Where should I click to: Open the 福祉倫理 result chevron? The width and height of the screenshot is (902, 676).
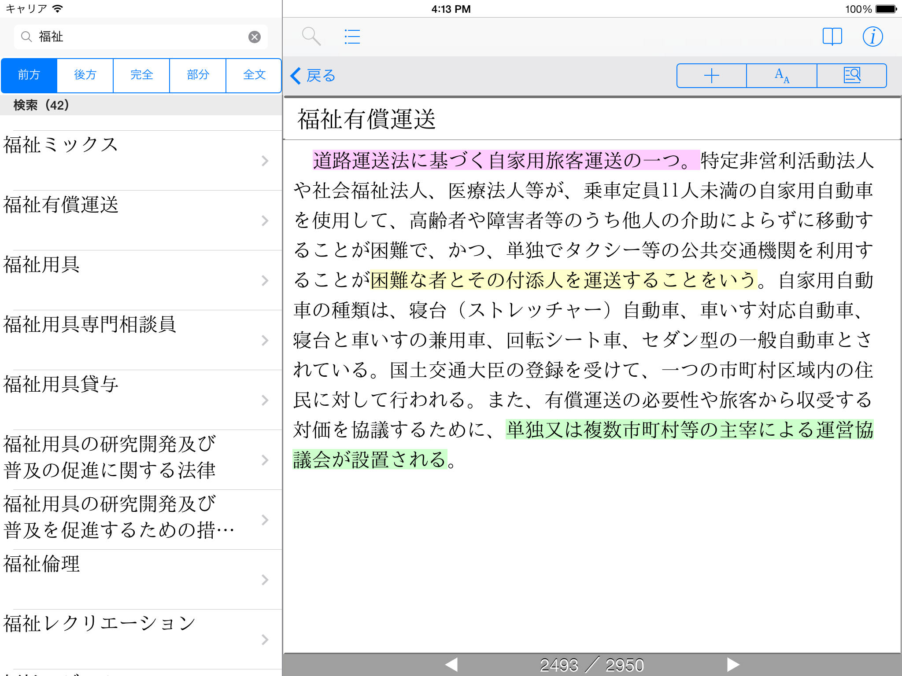click(265, 580)
